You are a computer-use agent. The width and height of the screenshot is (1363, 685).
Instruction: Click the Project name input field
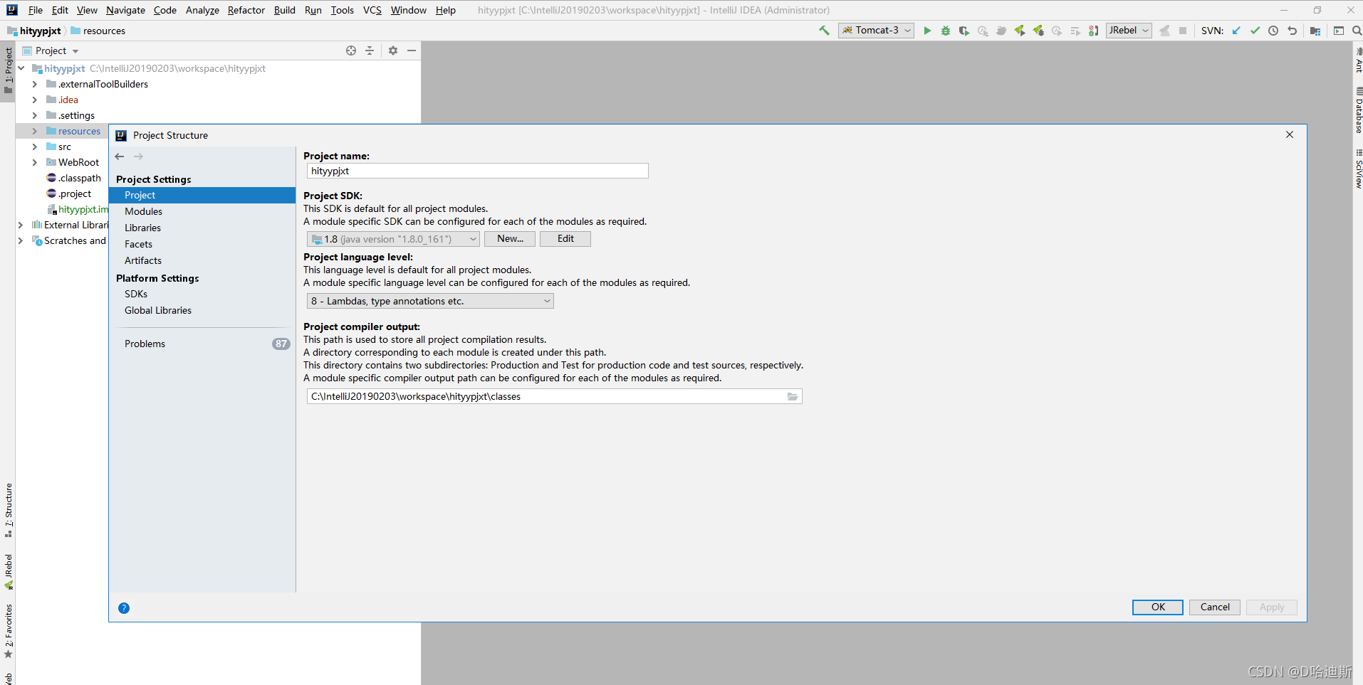coord(477,171)
